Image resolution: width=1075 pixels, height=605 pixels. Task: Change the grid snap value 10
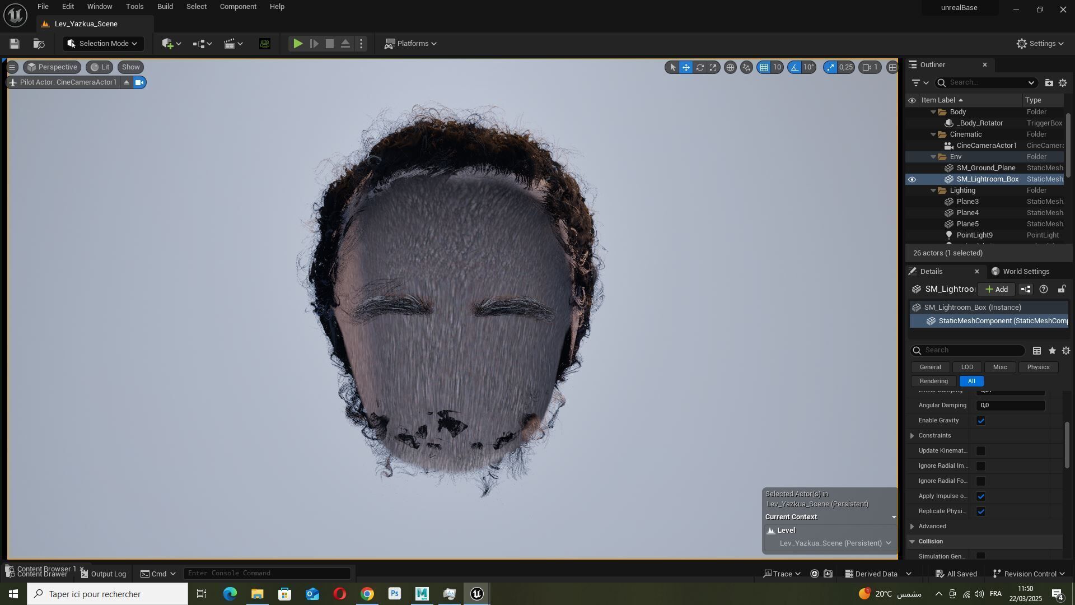click(777, 67)
